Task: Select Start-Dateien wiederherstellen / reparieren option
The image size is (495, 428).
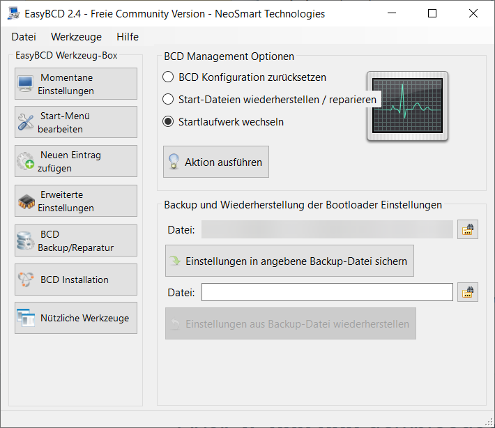Action: [x=269, y=100]
